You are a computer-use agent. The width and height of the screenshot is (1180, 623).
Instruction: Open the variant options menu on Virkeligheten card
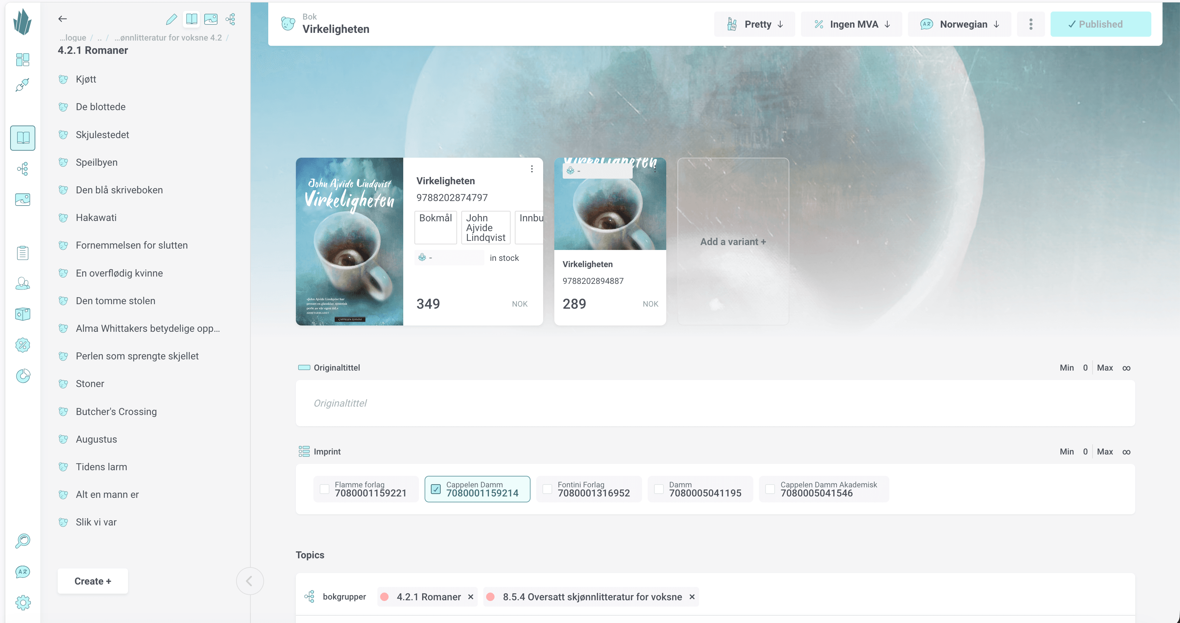[x=531, y=169]
